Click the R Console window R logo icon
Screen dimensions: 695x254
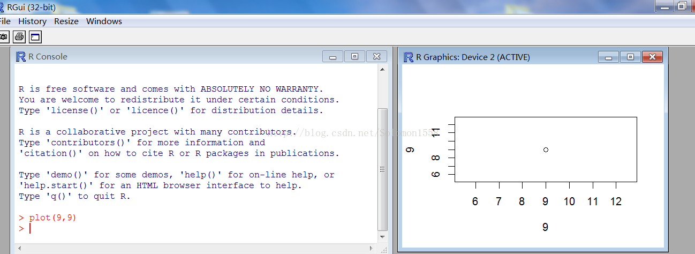point(21,57)
